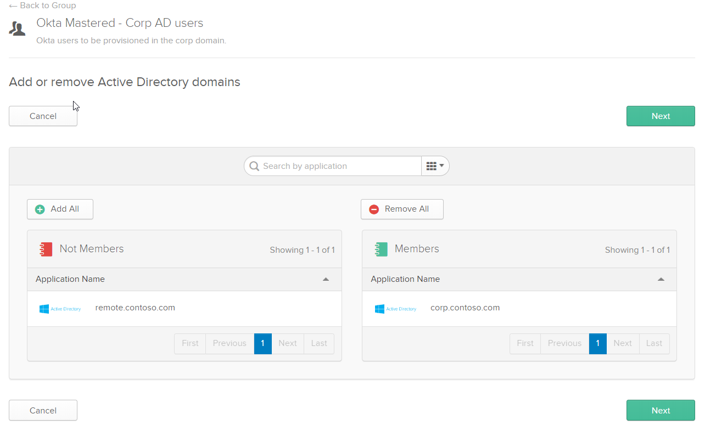Click Not Members panel title
This screenshot has height=448, width=716.
coord(92,249)
